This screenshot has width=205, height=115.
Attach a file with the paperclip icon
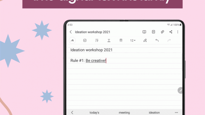162,32
